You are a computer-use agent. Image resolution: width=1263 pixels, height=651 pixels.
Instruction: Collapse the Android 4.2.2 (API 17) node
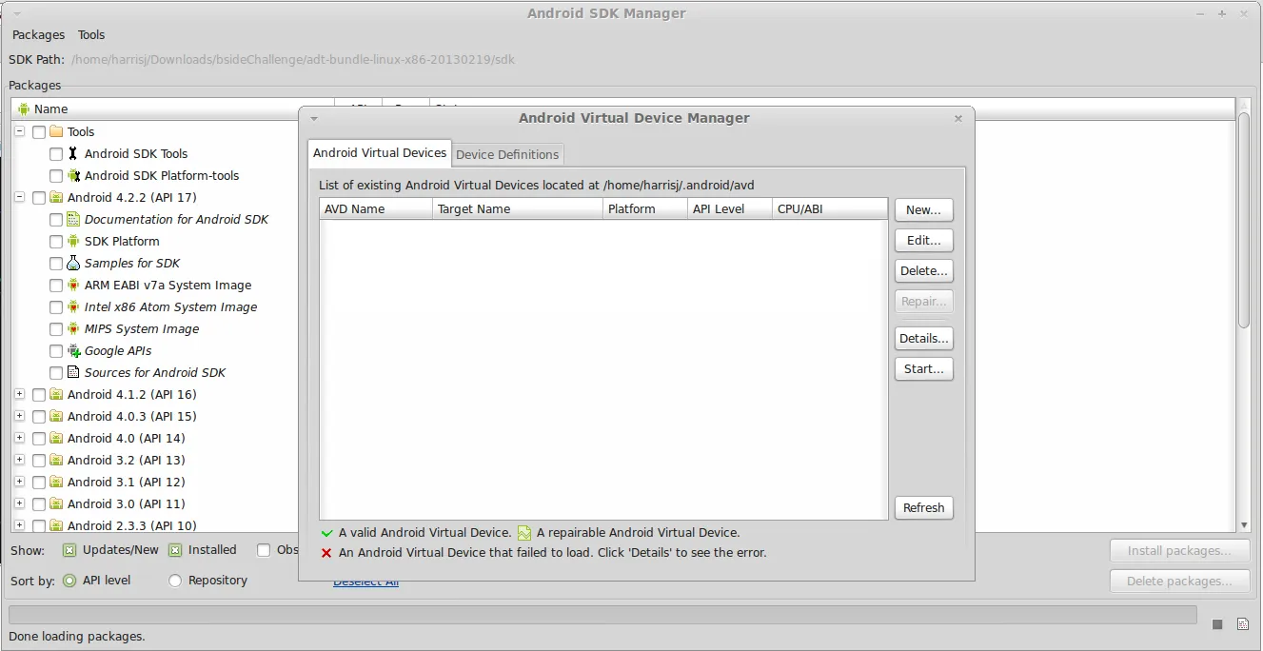(20, 197)
